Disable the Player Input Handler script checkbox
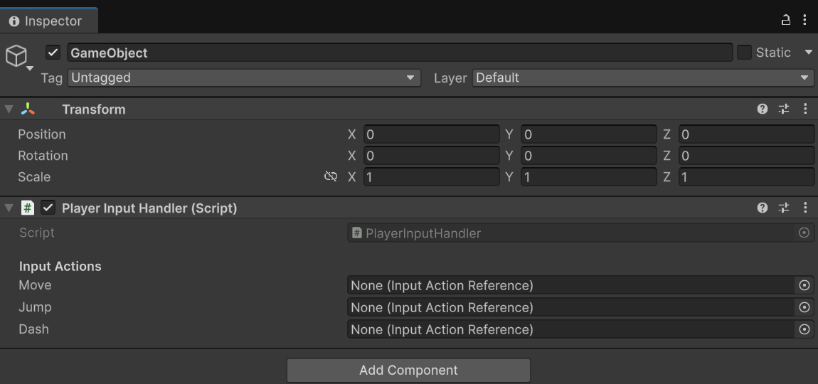The width and height of the screenshot is (818, 384). click(x=48, y=208)
